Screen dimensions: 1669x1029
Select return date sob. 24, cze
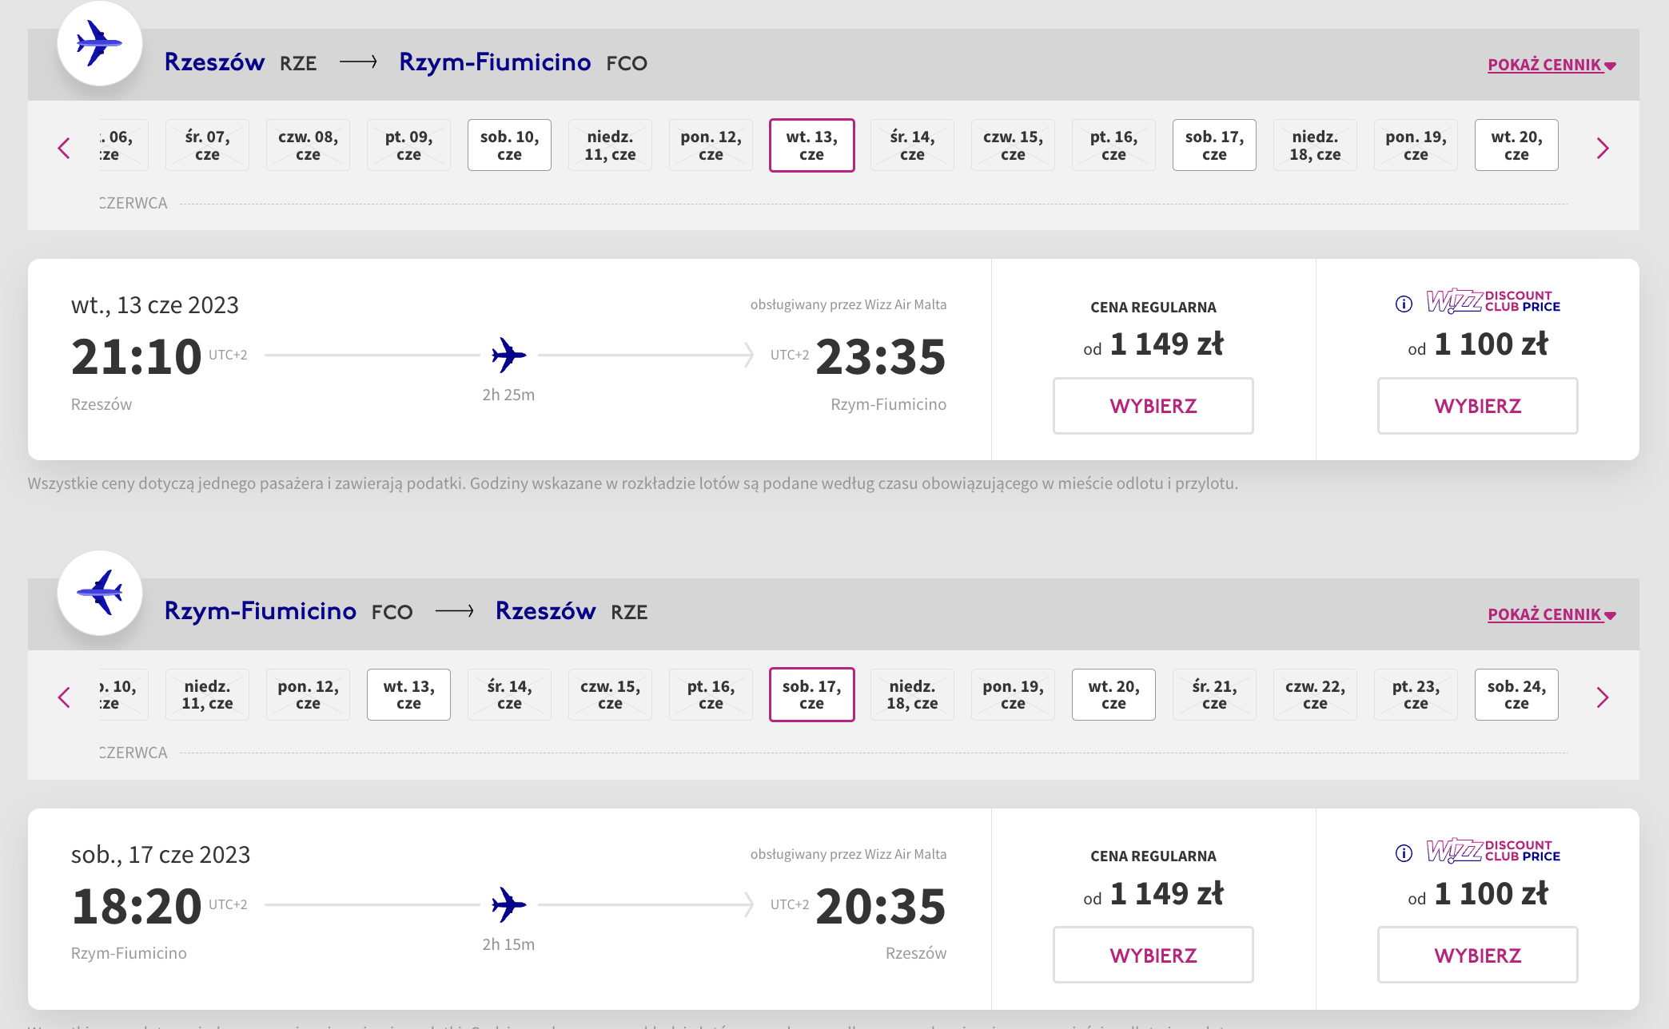click(1516, 695)
